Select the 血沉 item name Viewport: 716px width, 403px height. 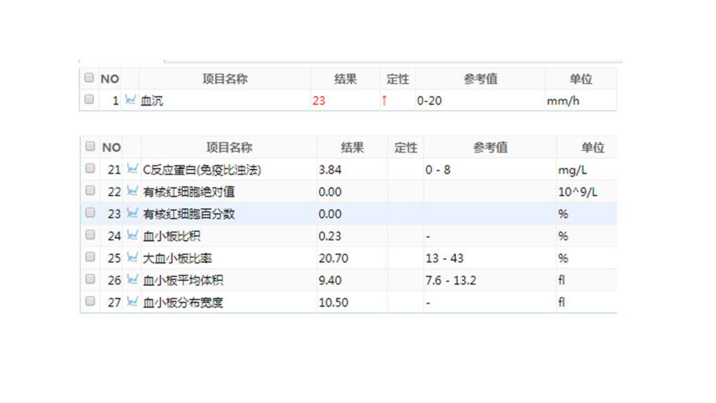[x=152, y=101]
